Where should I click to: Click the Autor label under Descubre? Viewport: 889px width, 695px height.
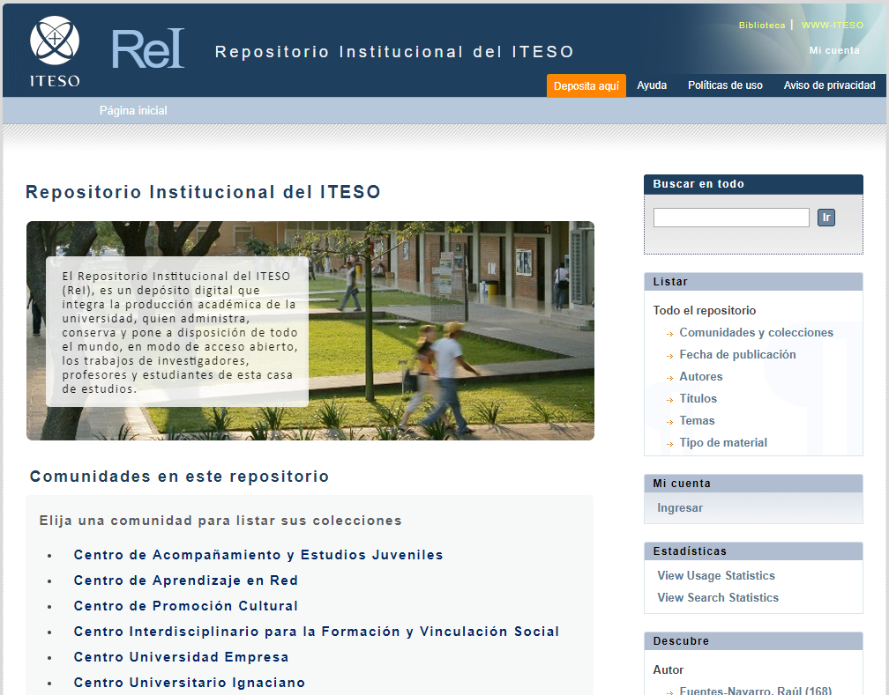pyautogui.click(x=668, y=670)
